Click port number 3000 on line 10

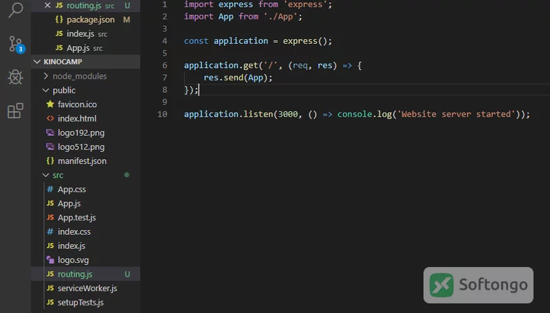pos(287,114)
